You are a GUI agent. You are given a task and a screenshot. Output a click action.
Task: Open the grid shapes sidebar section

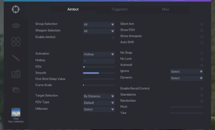tap(16, 42)
